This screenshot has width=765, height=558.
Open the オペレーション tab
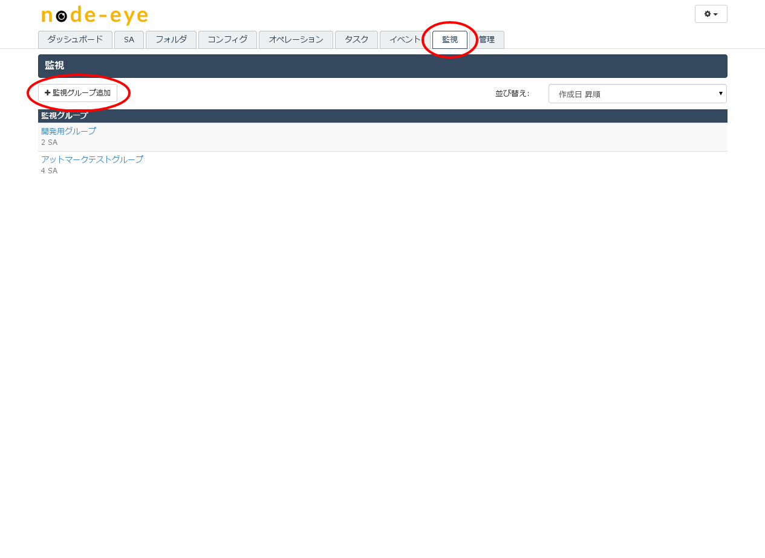[296, 39]
